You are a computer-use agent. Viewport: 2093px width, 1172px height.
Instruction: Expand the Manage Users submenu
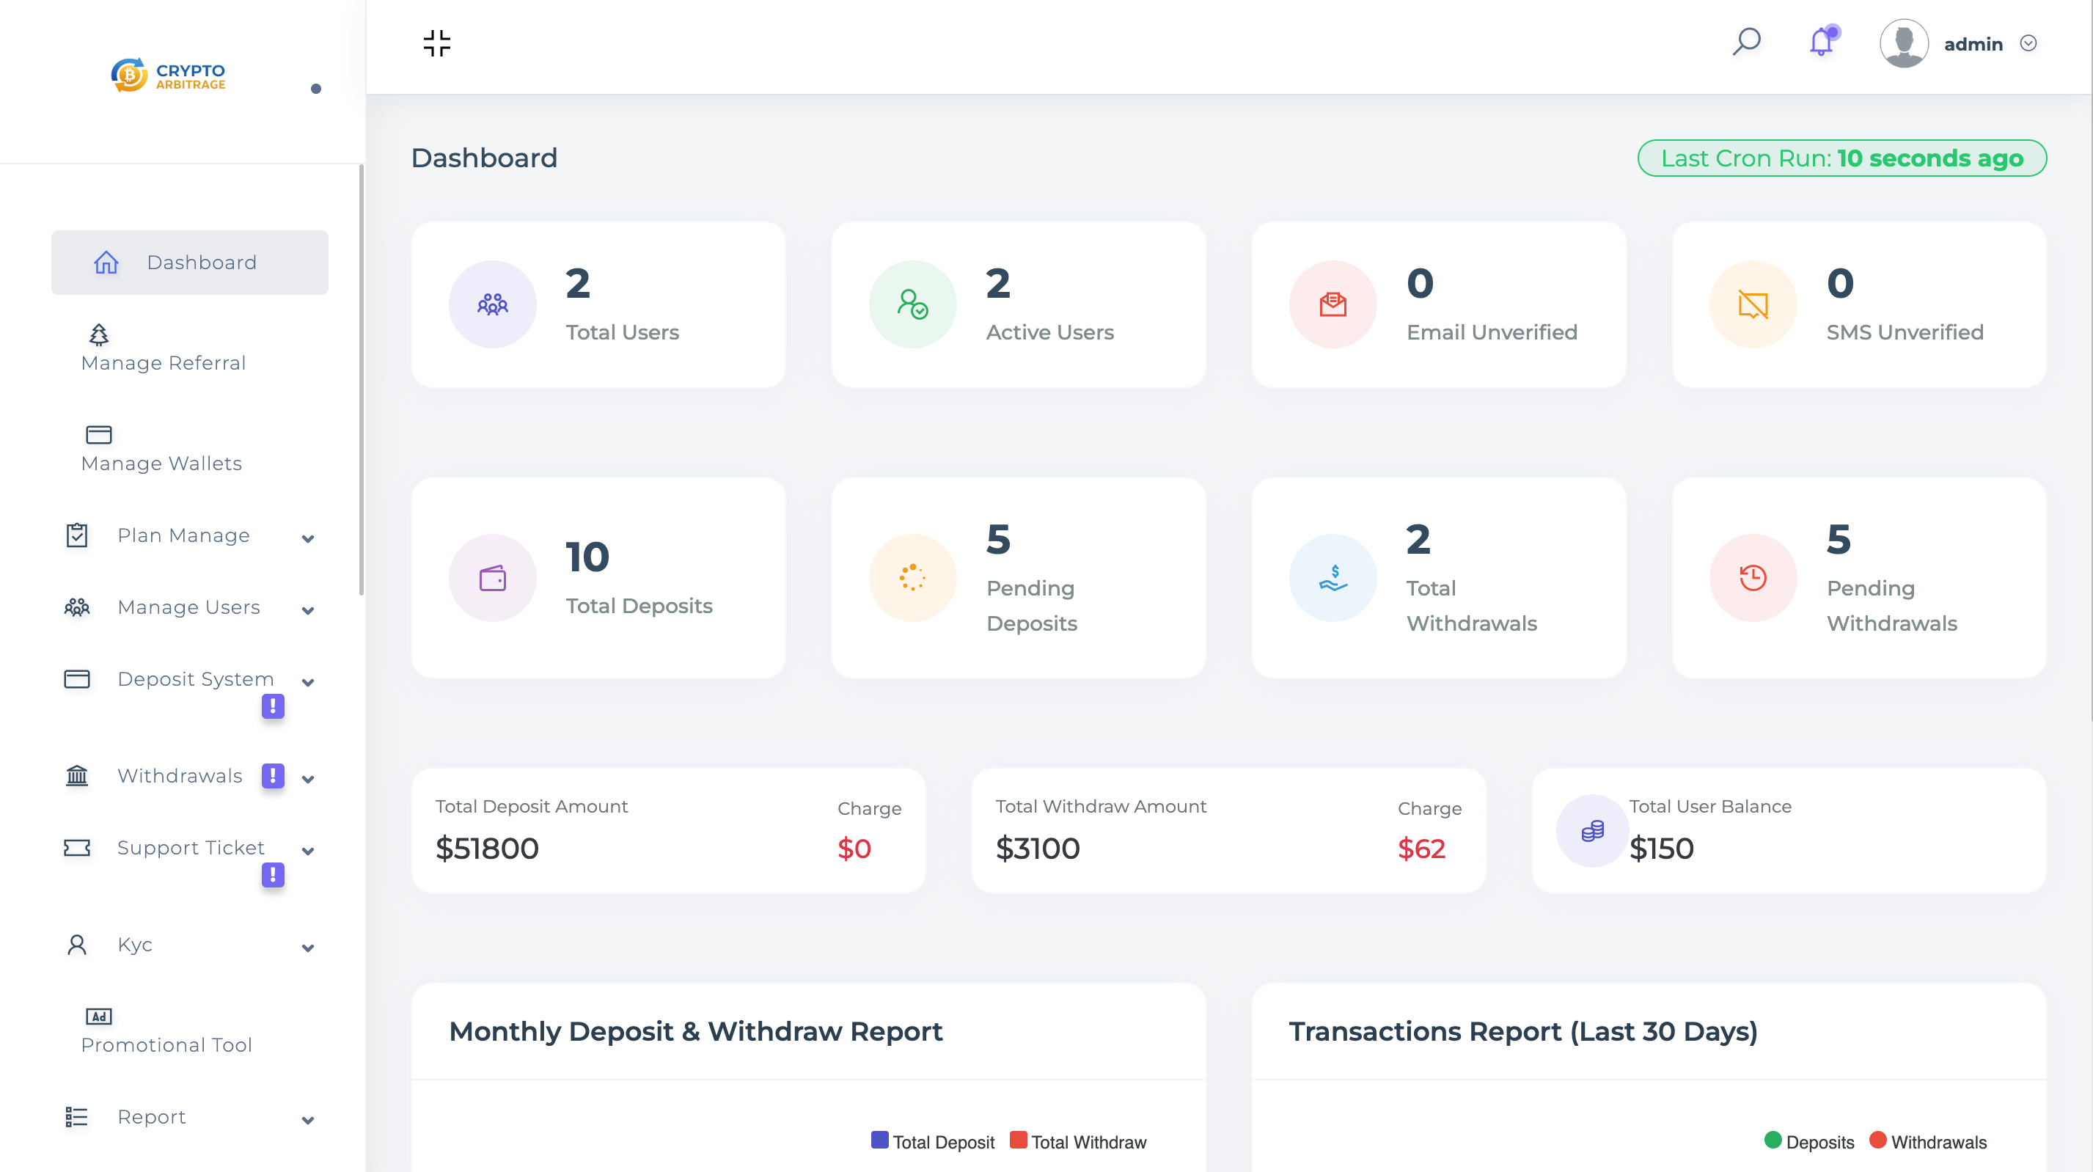[188, 607]
